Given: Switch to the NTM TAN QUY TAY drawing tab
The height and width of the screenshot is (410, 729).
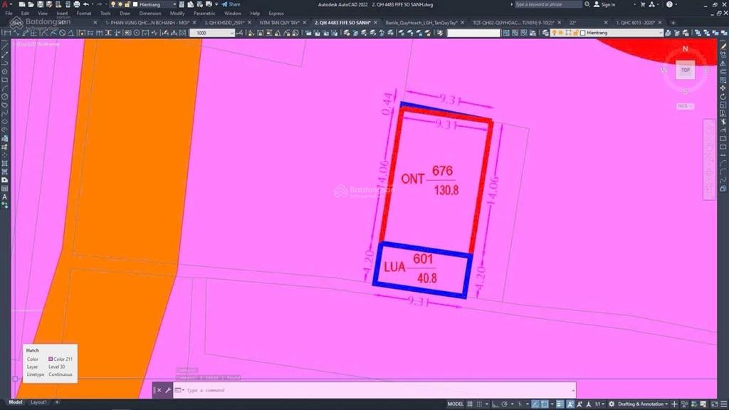Looking at the screenshot, I should 279,22.
